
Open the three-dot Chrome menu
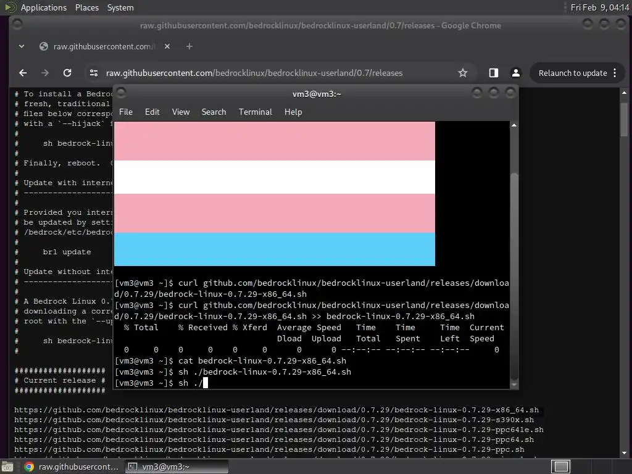click(x=615, y=73)
